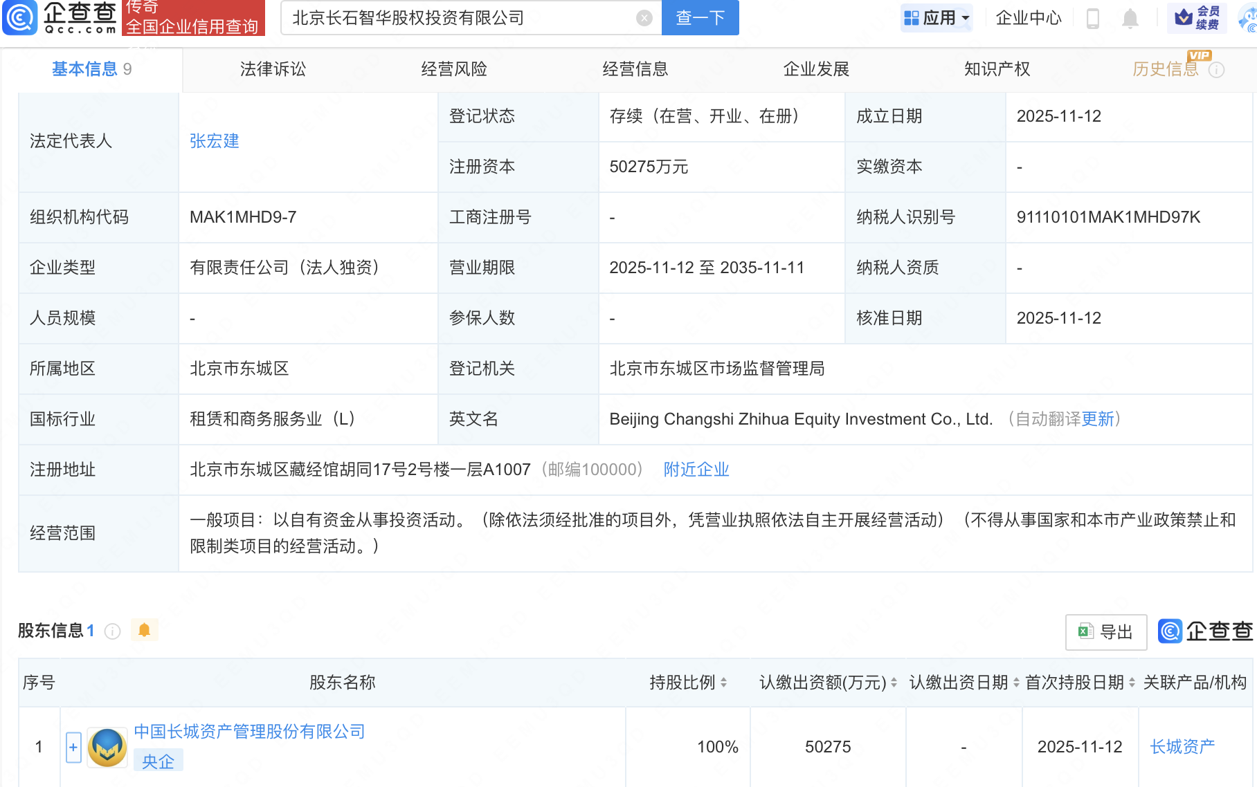Open legal representative 张宏建 link
Viewport: 1257px width, 787px height.
[215, 141]
